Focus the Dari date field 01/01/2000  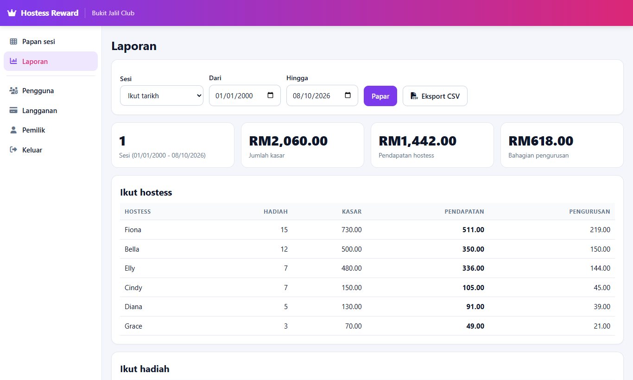click(x=245, y=95)
